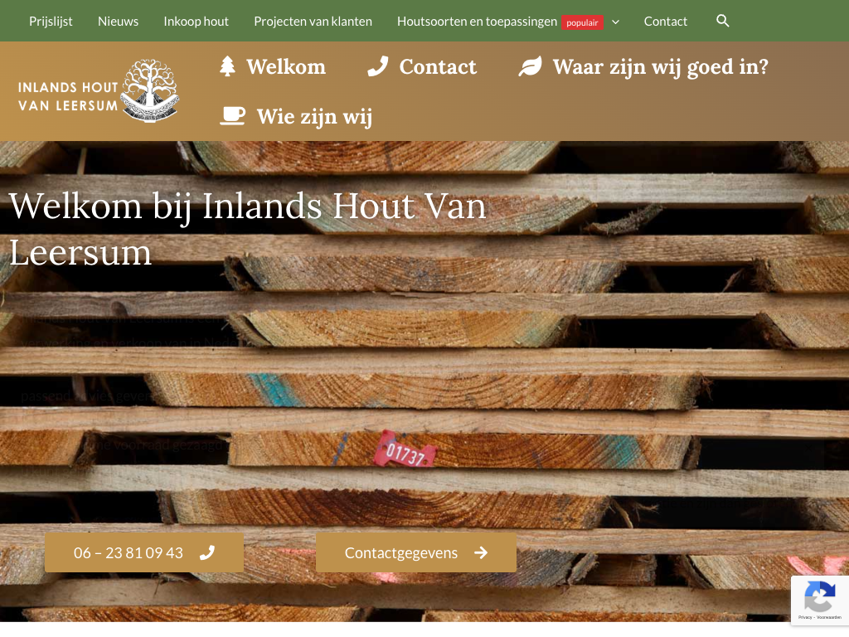Select Contact in the green top bar
Viewport: 849px width, 637px height.
coord(666,21)
